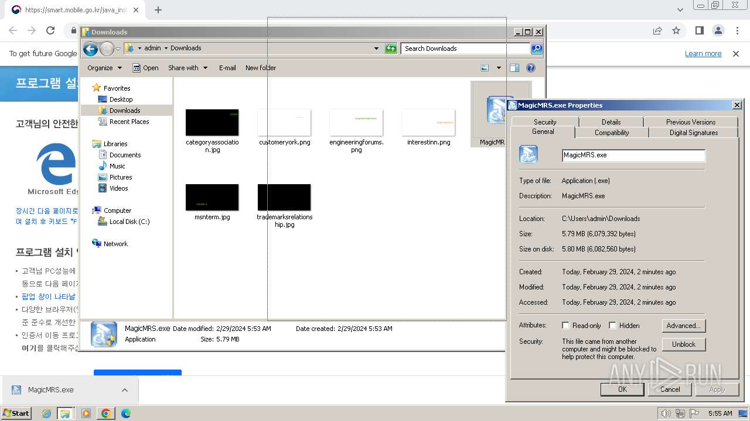Click the search magnifier in Downloads window
Screen dimensions: 750x421
click(537, 49)
